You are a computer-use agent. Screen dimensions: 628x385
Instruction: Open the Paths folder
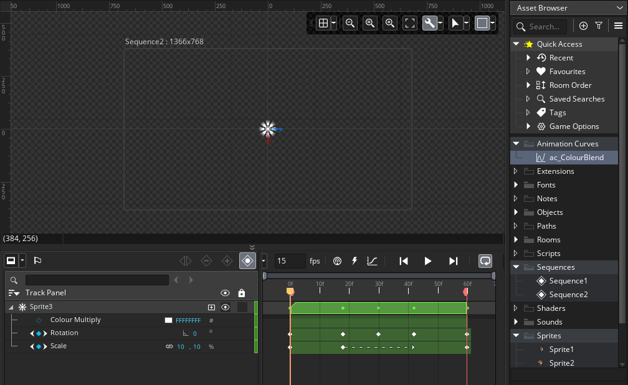[x=546, y=226]
